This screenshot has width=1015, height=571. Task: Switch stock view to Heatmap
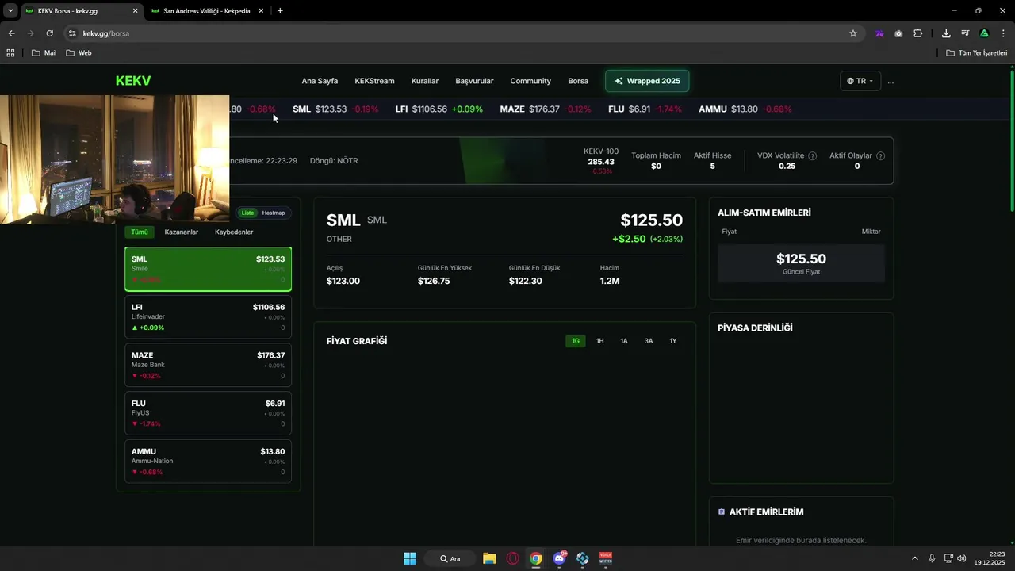[x=274, y=213]
